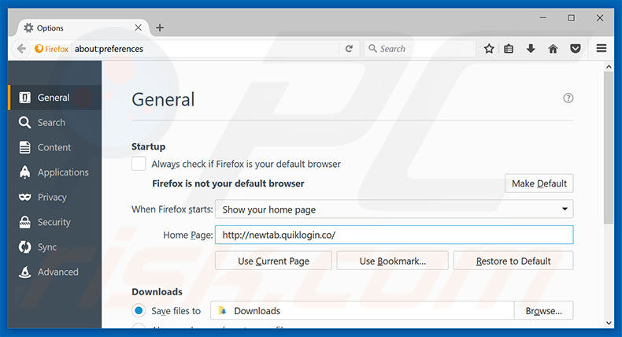Image resolution: width=622 pixels, height=337 pixels.
Task: Click Use Current Page button
Action: pos(273,261)
